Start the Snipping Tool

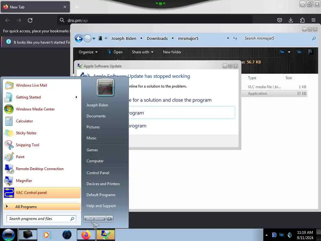[x=42, y=145]
